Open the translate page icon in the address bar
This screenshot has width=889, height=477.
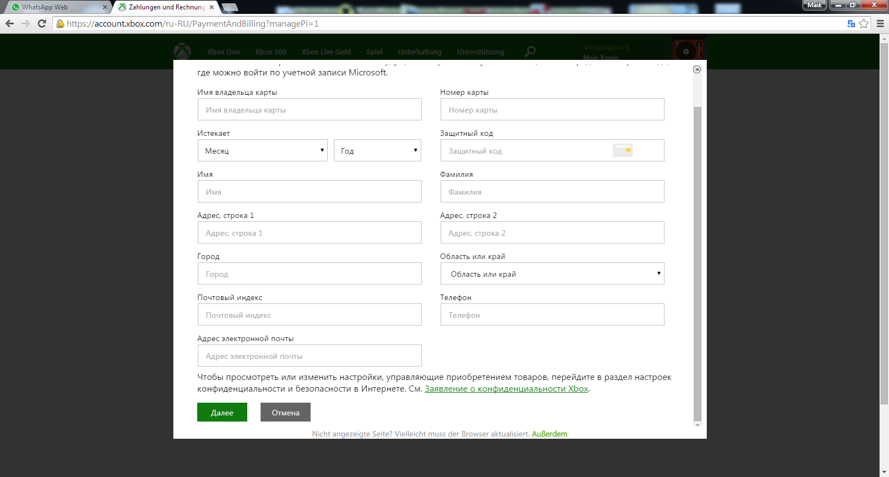851,23
